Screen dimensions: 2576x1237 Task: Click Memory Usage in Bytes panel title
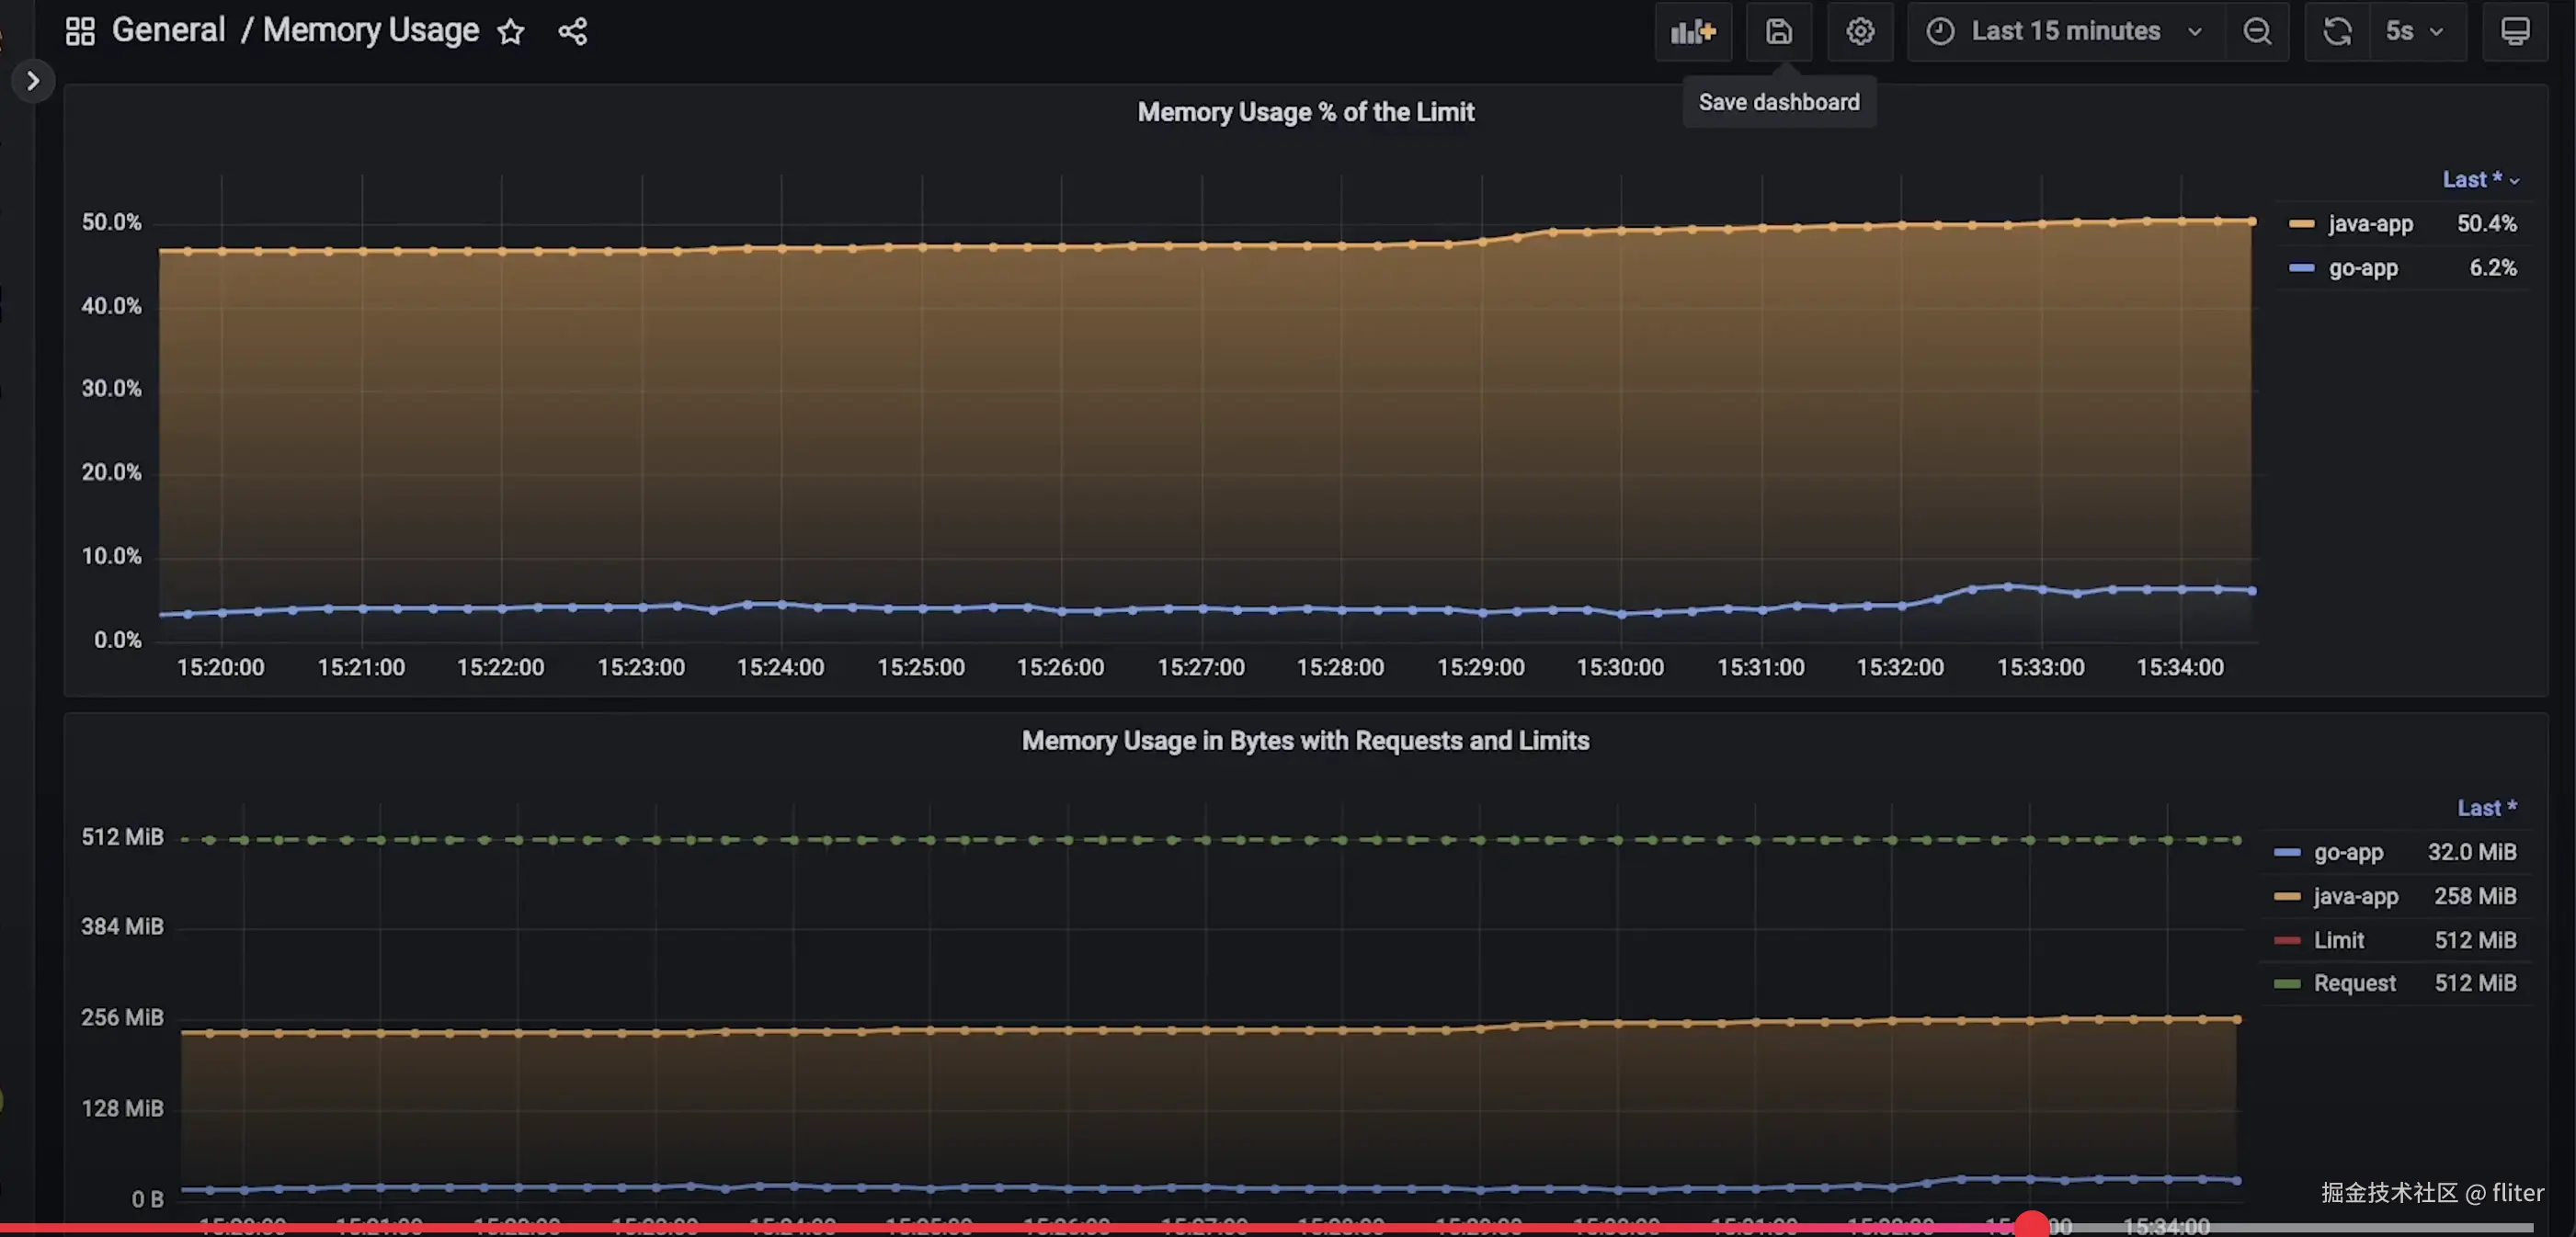coord(1305,741)
